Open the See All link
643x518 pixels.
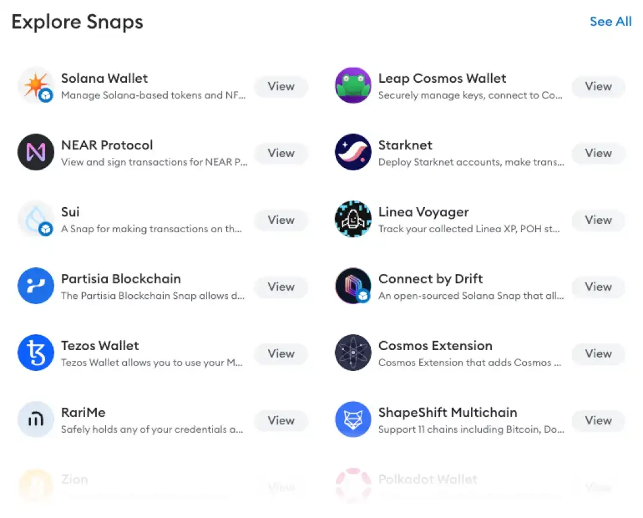pyautogui.click(x=610, y=21)
